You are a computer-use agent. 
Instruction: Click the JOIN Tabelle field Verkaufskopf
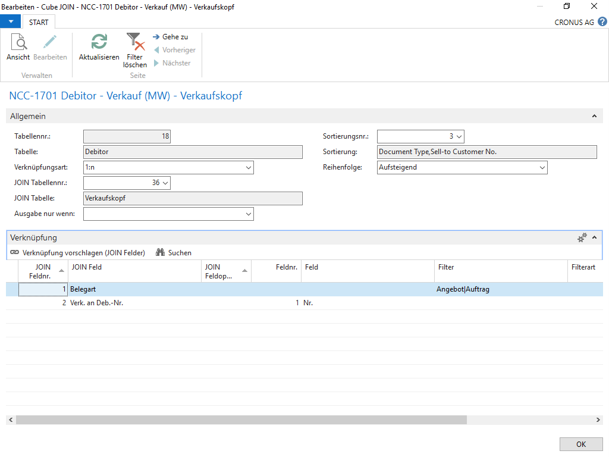[x=193, y=199]
